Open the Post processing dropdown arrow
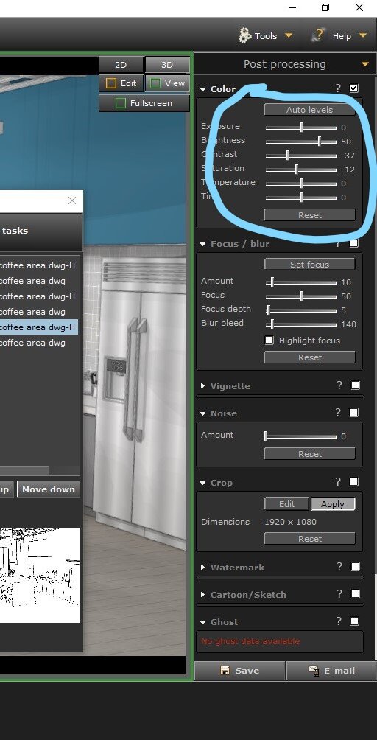Viewport: 377px width, 740px height. click(x=364, y=64)
